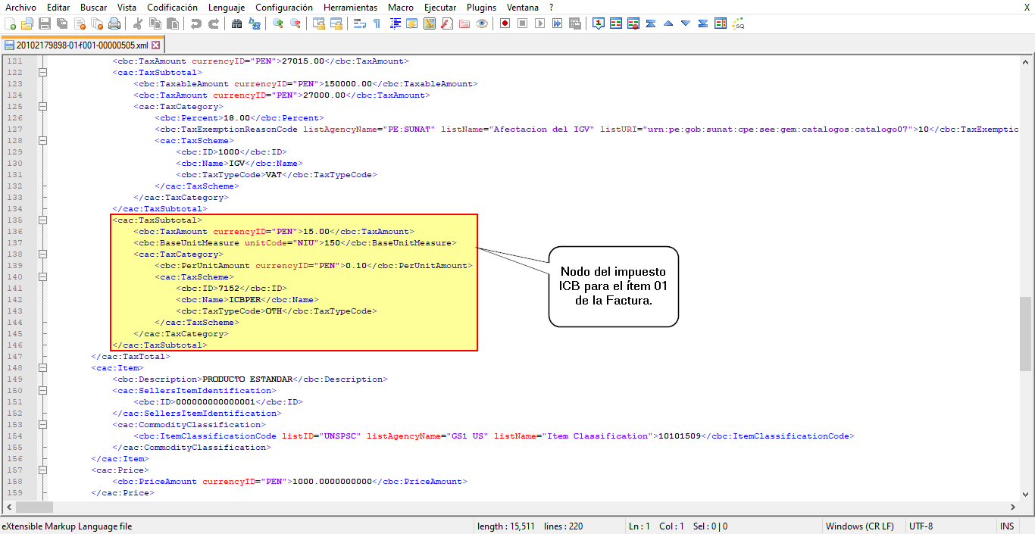Viewport: 1035px width, 534px height.
Task: Zoom out with the magnifier minus icon
Action: 295,23
